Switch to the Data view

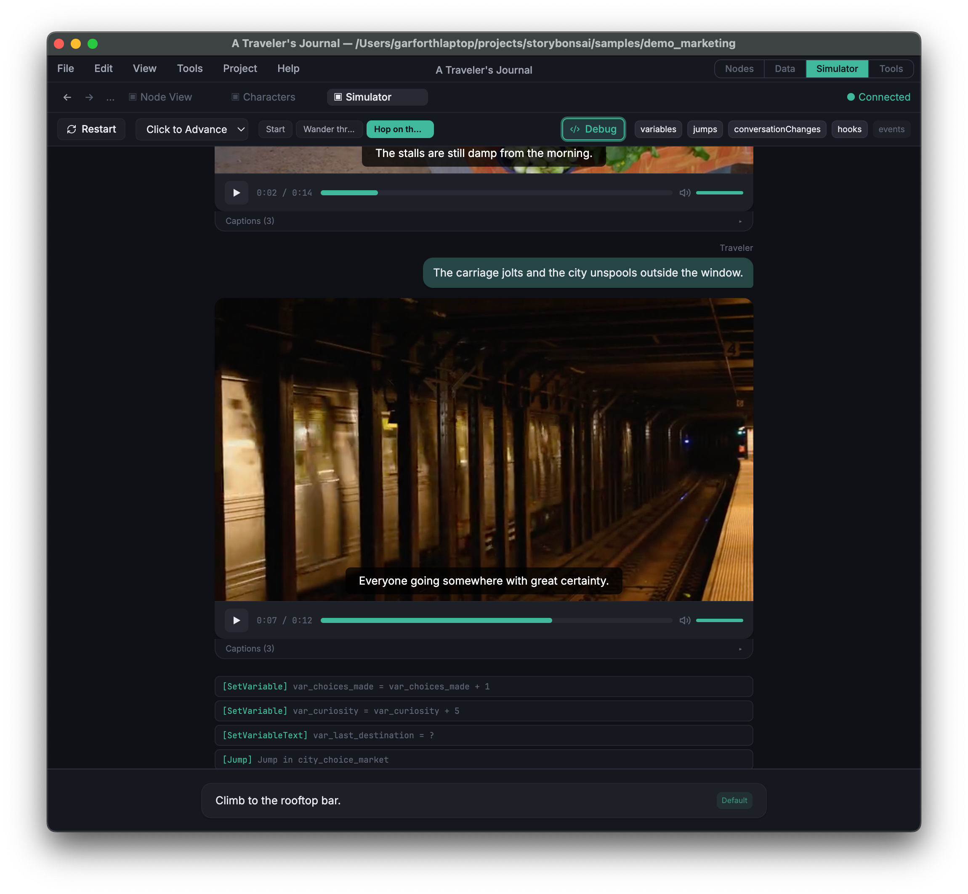tap(785, 69)
